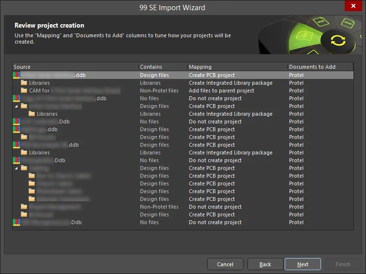The height and width of the screenshot is (274, 366).
Task: Go to the Next wizard page
Action: 303,264
